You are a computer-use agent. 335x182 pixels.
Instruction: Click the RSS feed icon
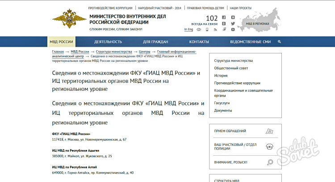(x=215, y=29)
